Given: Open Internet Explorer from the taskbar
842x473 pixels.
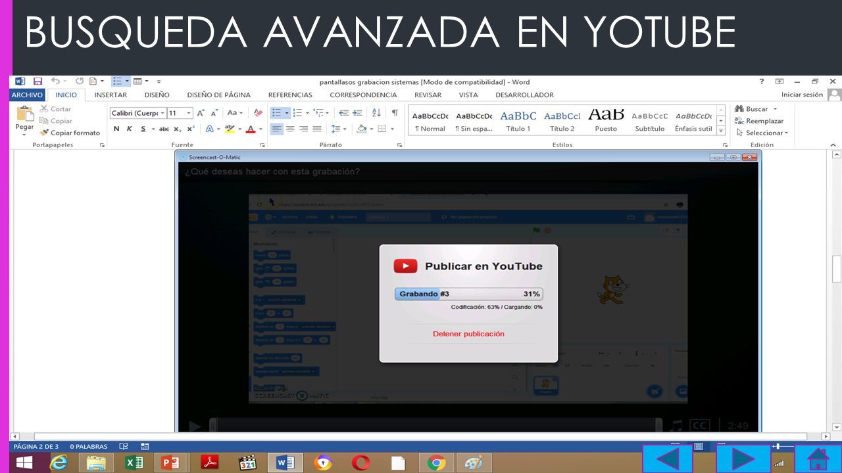Looking at the screenshot, I should click(x=59, y=462).
